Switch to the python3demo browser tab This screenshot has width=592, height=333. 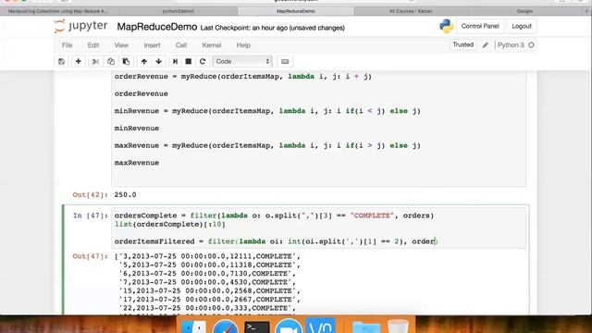[178, 11]
